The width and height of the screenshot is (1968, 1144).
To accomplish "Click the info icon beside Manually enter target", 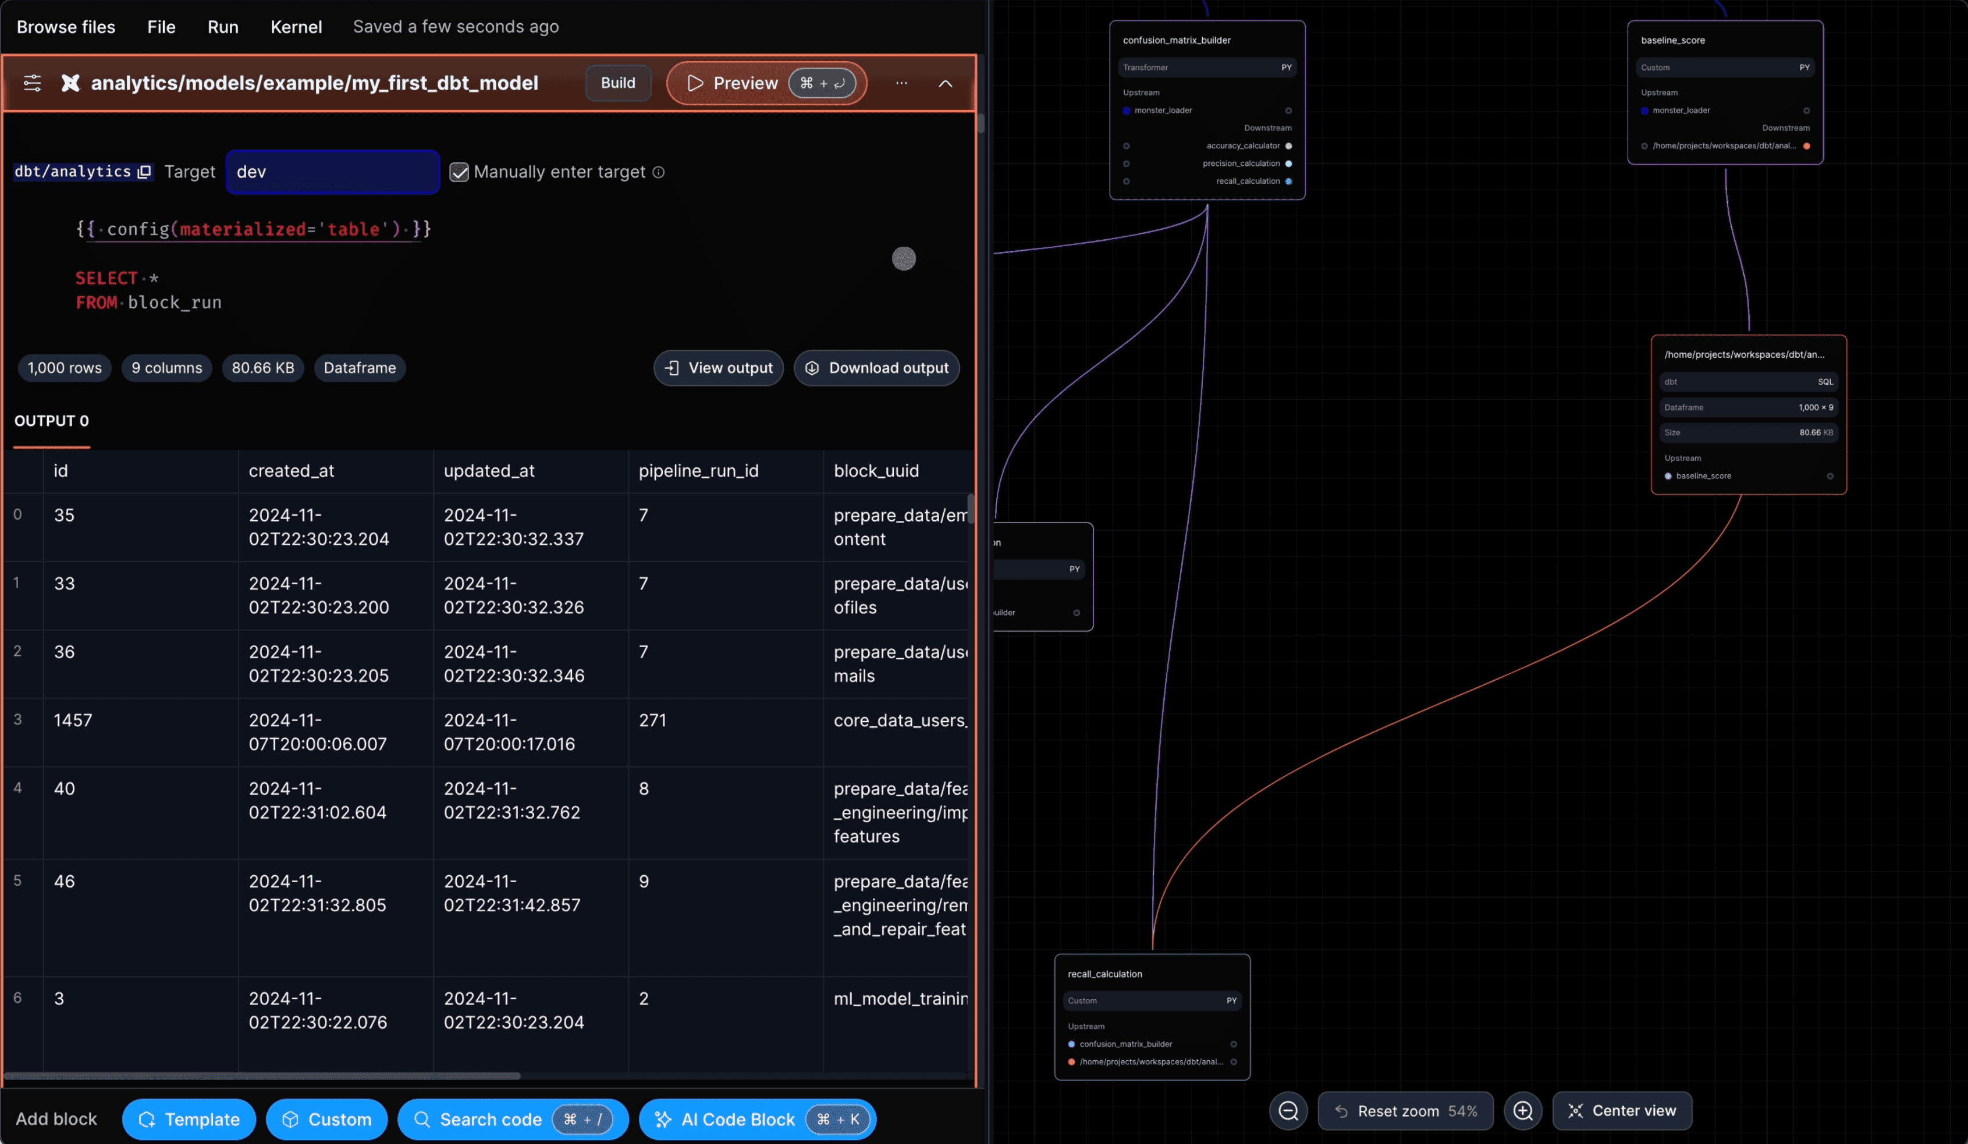I will [x=658, y=172].
